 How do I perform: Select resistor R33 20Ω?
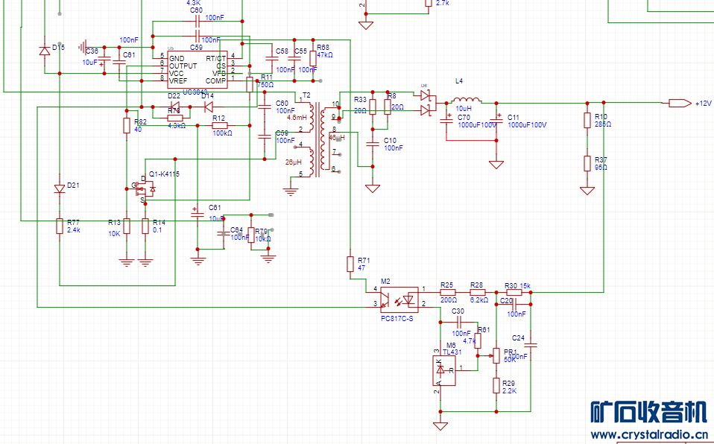click(373, 107)
